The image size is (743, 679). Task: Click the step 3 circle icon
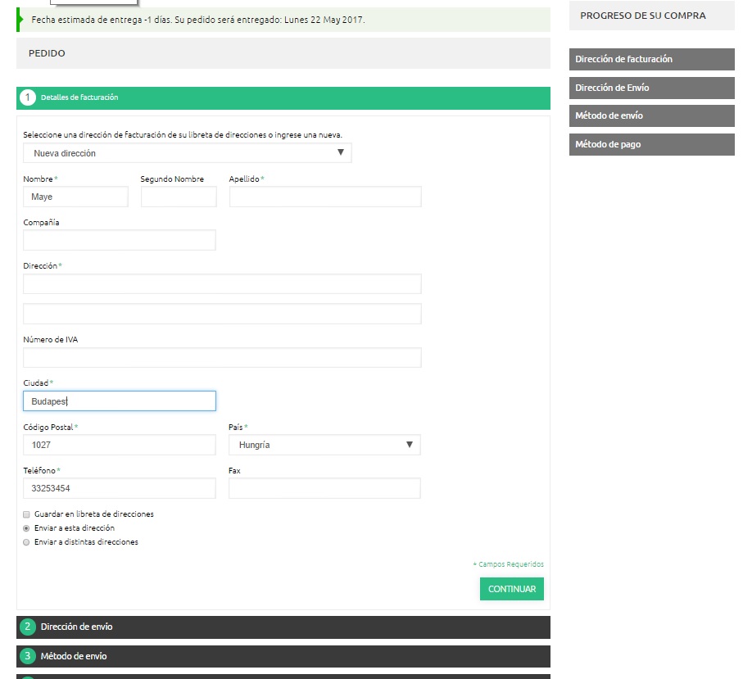coord(27,656)
